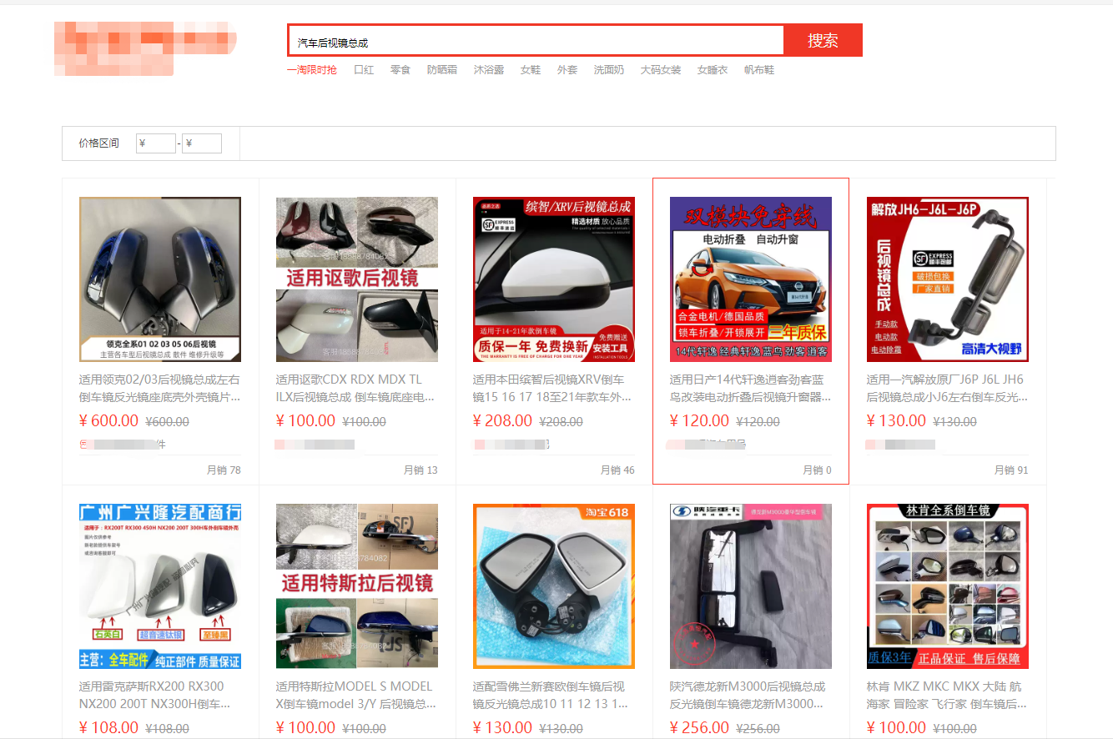Open the 一淘限时抢 hot search link
This screenshot has width=1113, height=739.
coord(312,70)
